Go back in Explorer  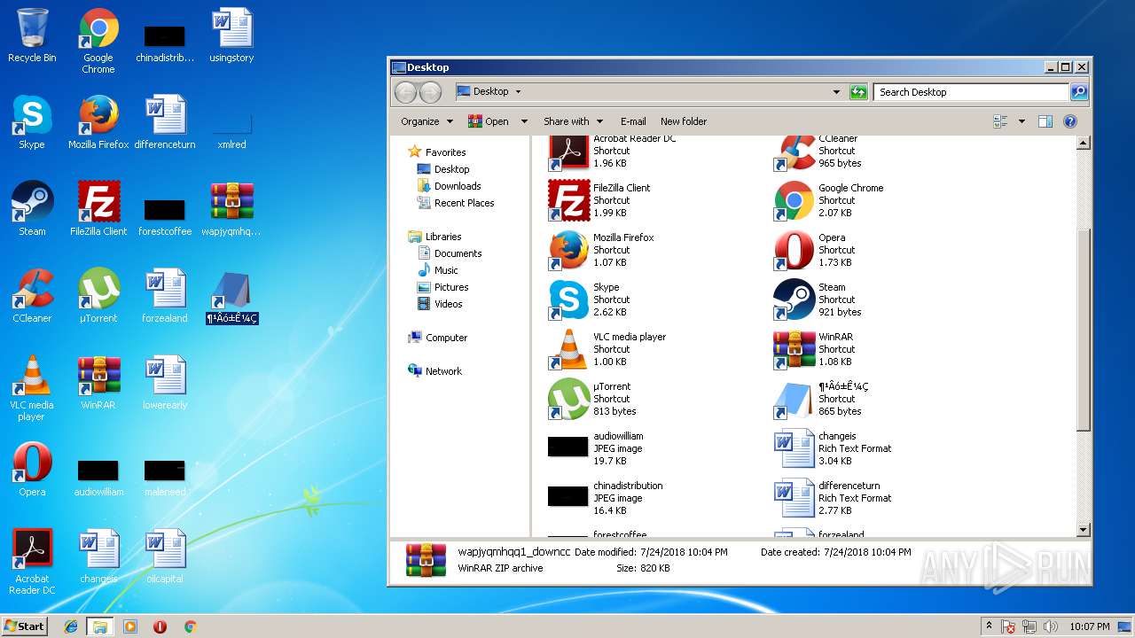(x=406, y=92)
